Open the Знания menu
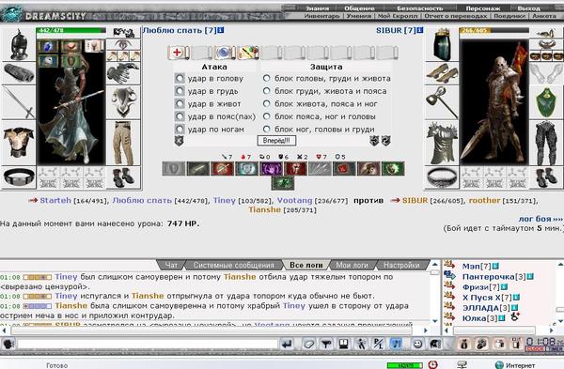This screenshot has height=369, width=564. [318, 8]
